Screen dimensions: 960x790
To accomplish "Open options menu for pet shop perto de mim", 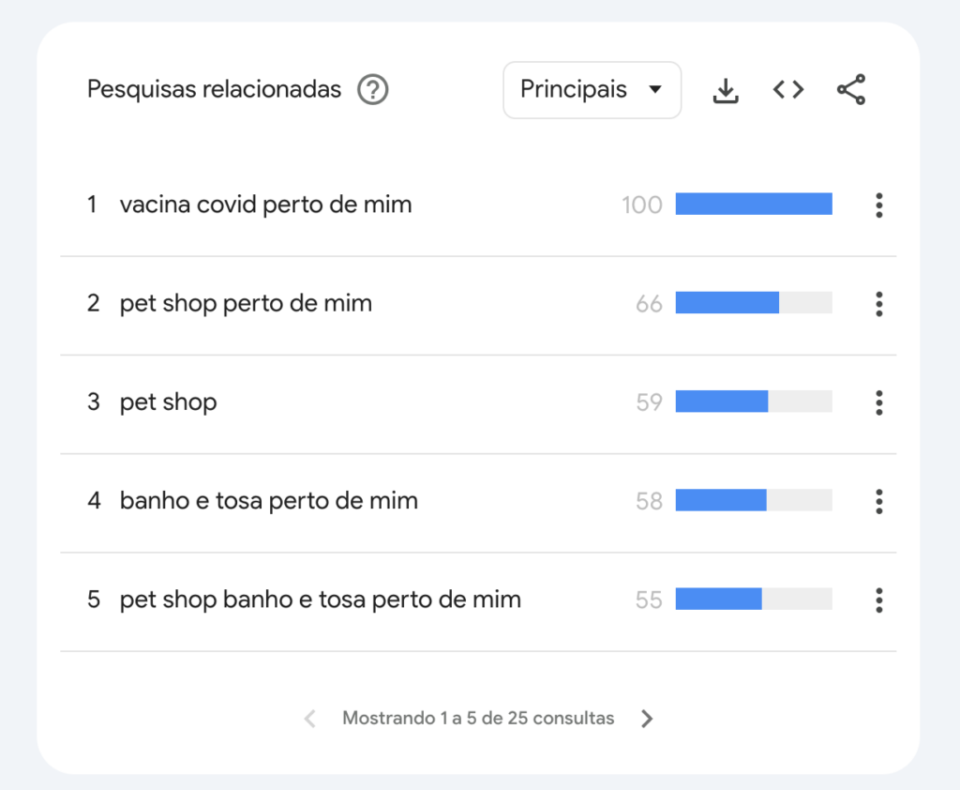I will tap(879, 304).
